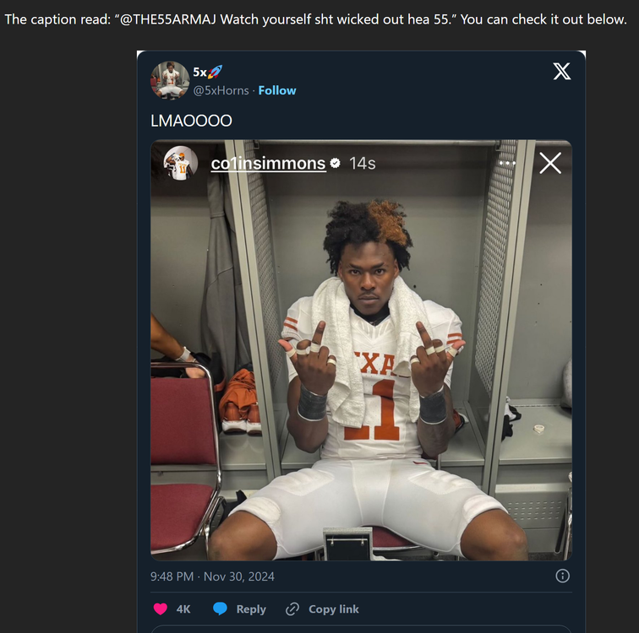The image size is (639, 633).
Task: Open the co1insimmons username link
Action: pos(268,163)
